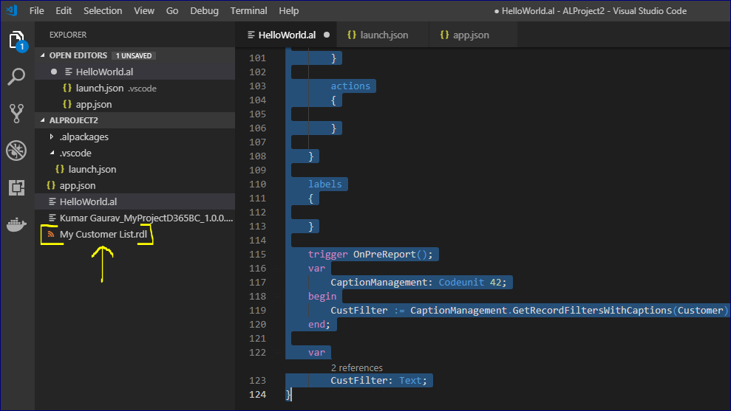
Task: Open the Debug menu
Action: pos(204,11)
